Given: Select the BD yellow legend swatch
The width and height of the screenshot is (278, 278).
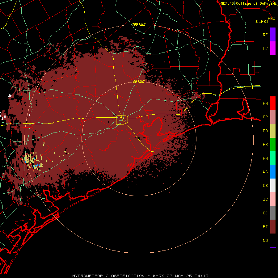Looking at the screenshot, I should pyautogui.click(x=273, y=131).
